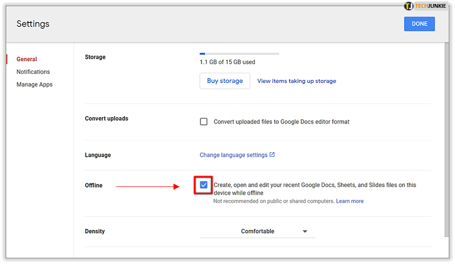Viewport: 455px width, 264px height.
Task: Click the Convert uploaded files label text
Action: [x=282, y=122]
